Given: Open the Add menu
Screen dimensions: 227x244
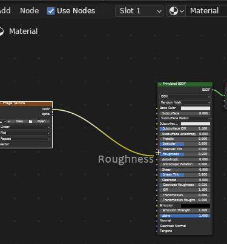Looking at the screenshot, I should click(5, 11).
